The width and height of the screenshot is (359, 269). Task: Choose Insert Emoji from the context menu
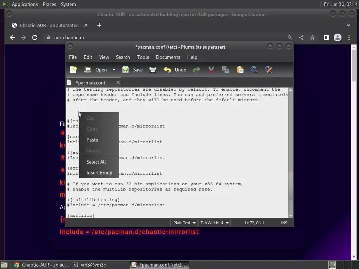point(99,173)
